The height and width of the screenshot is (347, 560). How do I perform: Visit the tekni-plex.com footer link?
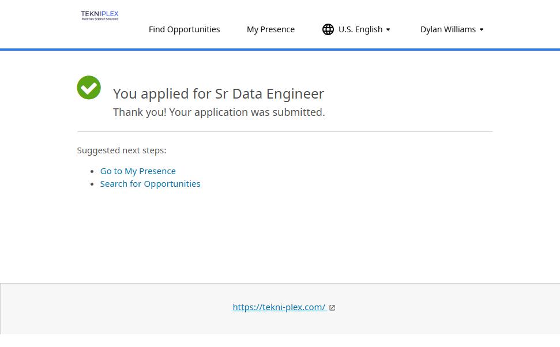[279, 307]
